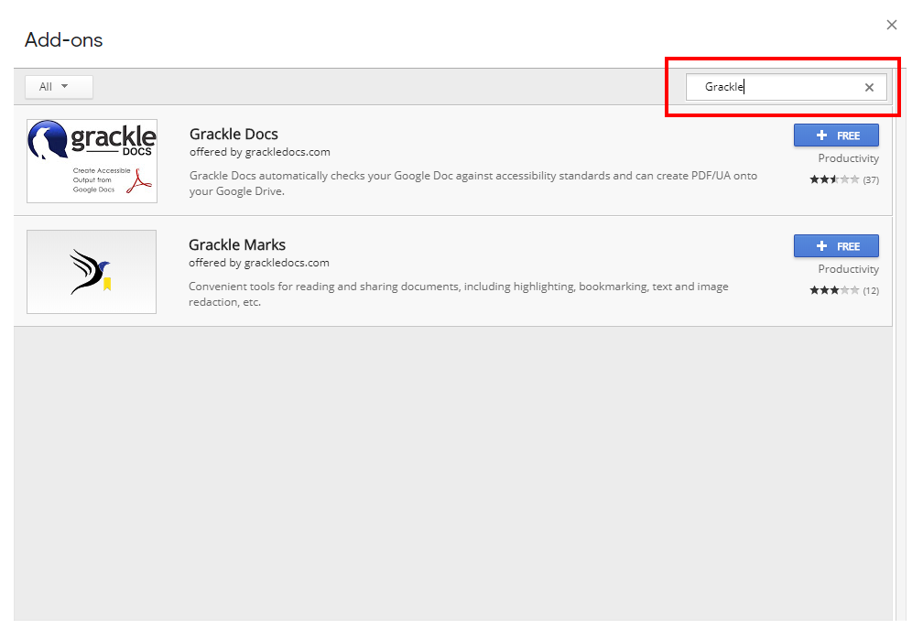Add Grackle Marks with its FREE button
This screenshot has width=923, height=639.
[836, 246]
